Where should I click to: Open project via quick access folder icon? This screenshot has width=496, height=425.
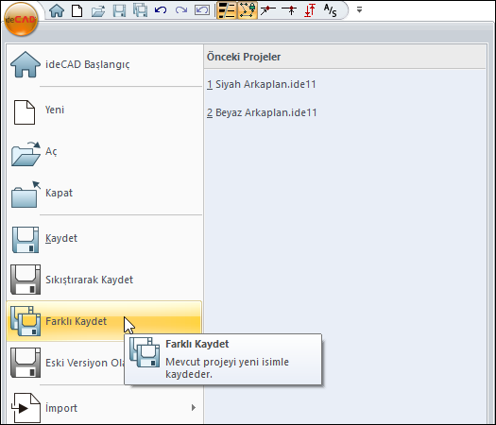point(98,10)
